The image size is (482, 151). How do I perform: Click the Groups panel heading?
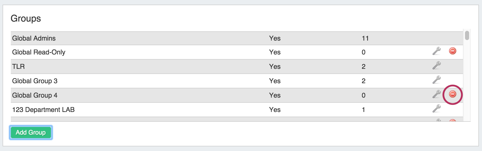click(26, 18)
